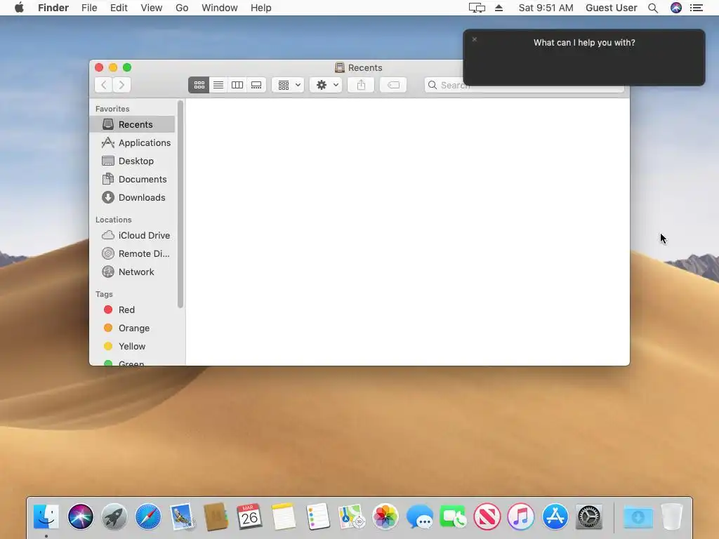Open the Guest User account menu
Image resolution: width=719 pixels, height=539 pixels.
(612, 8)
